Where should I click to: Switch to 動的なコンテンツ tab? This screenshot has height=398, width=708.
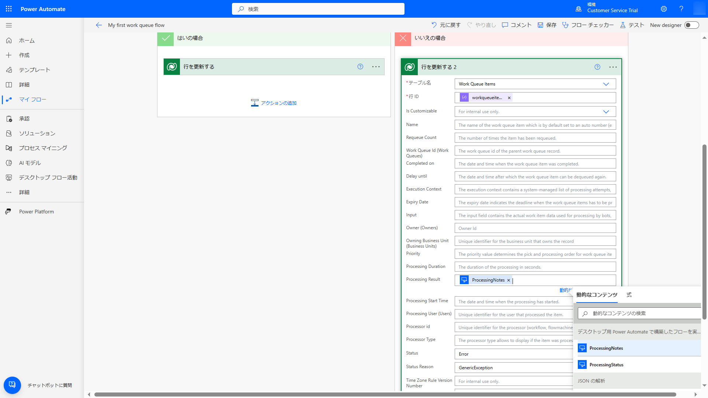[597, 295]
